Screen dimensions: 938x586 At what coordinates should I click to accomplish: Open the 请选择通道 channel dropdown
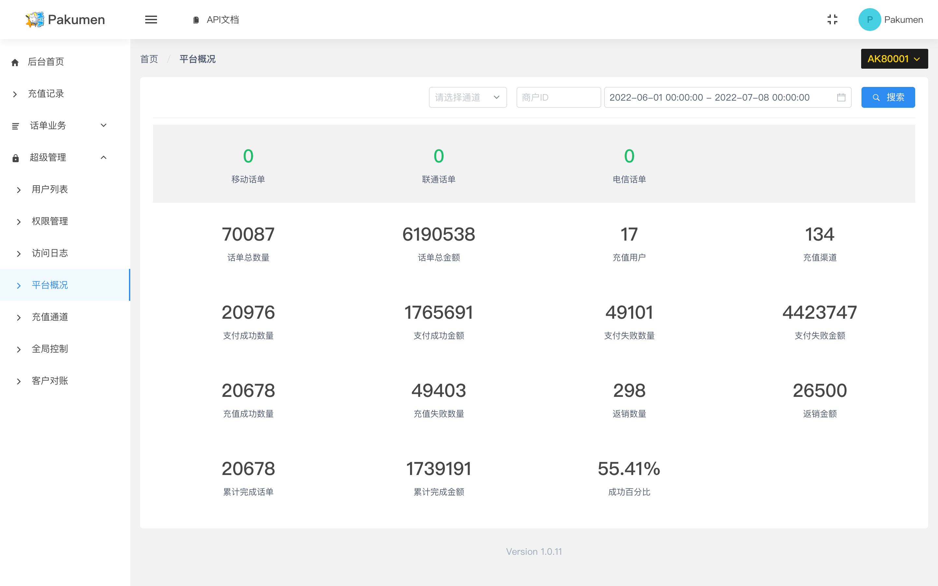pos(467,97)
